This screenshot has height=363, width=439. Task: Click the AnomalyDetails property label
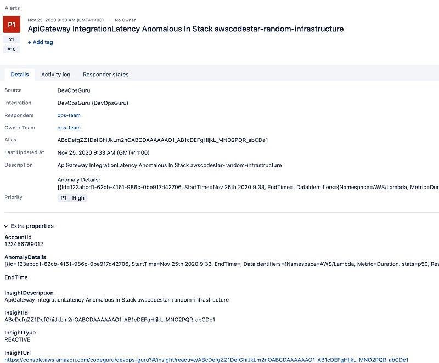(25, 257)
